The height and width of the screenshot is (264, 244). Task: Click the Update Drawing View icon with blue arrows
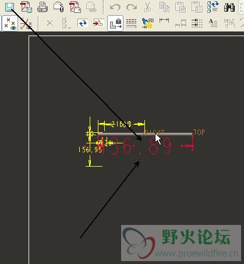83,23
